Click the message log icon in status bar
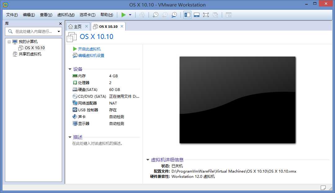This screenshot has width=335, height=193. tap(323, 188)
